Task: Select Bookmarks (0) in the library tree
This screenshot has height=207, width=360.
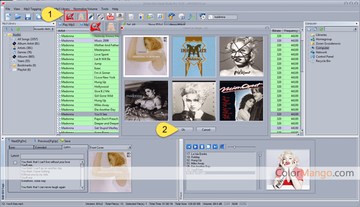Action: point(27,66)
